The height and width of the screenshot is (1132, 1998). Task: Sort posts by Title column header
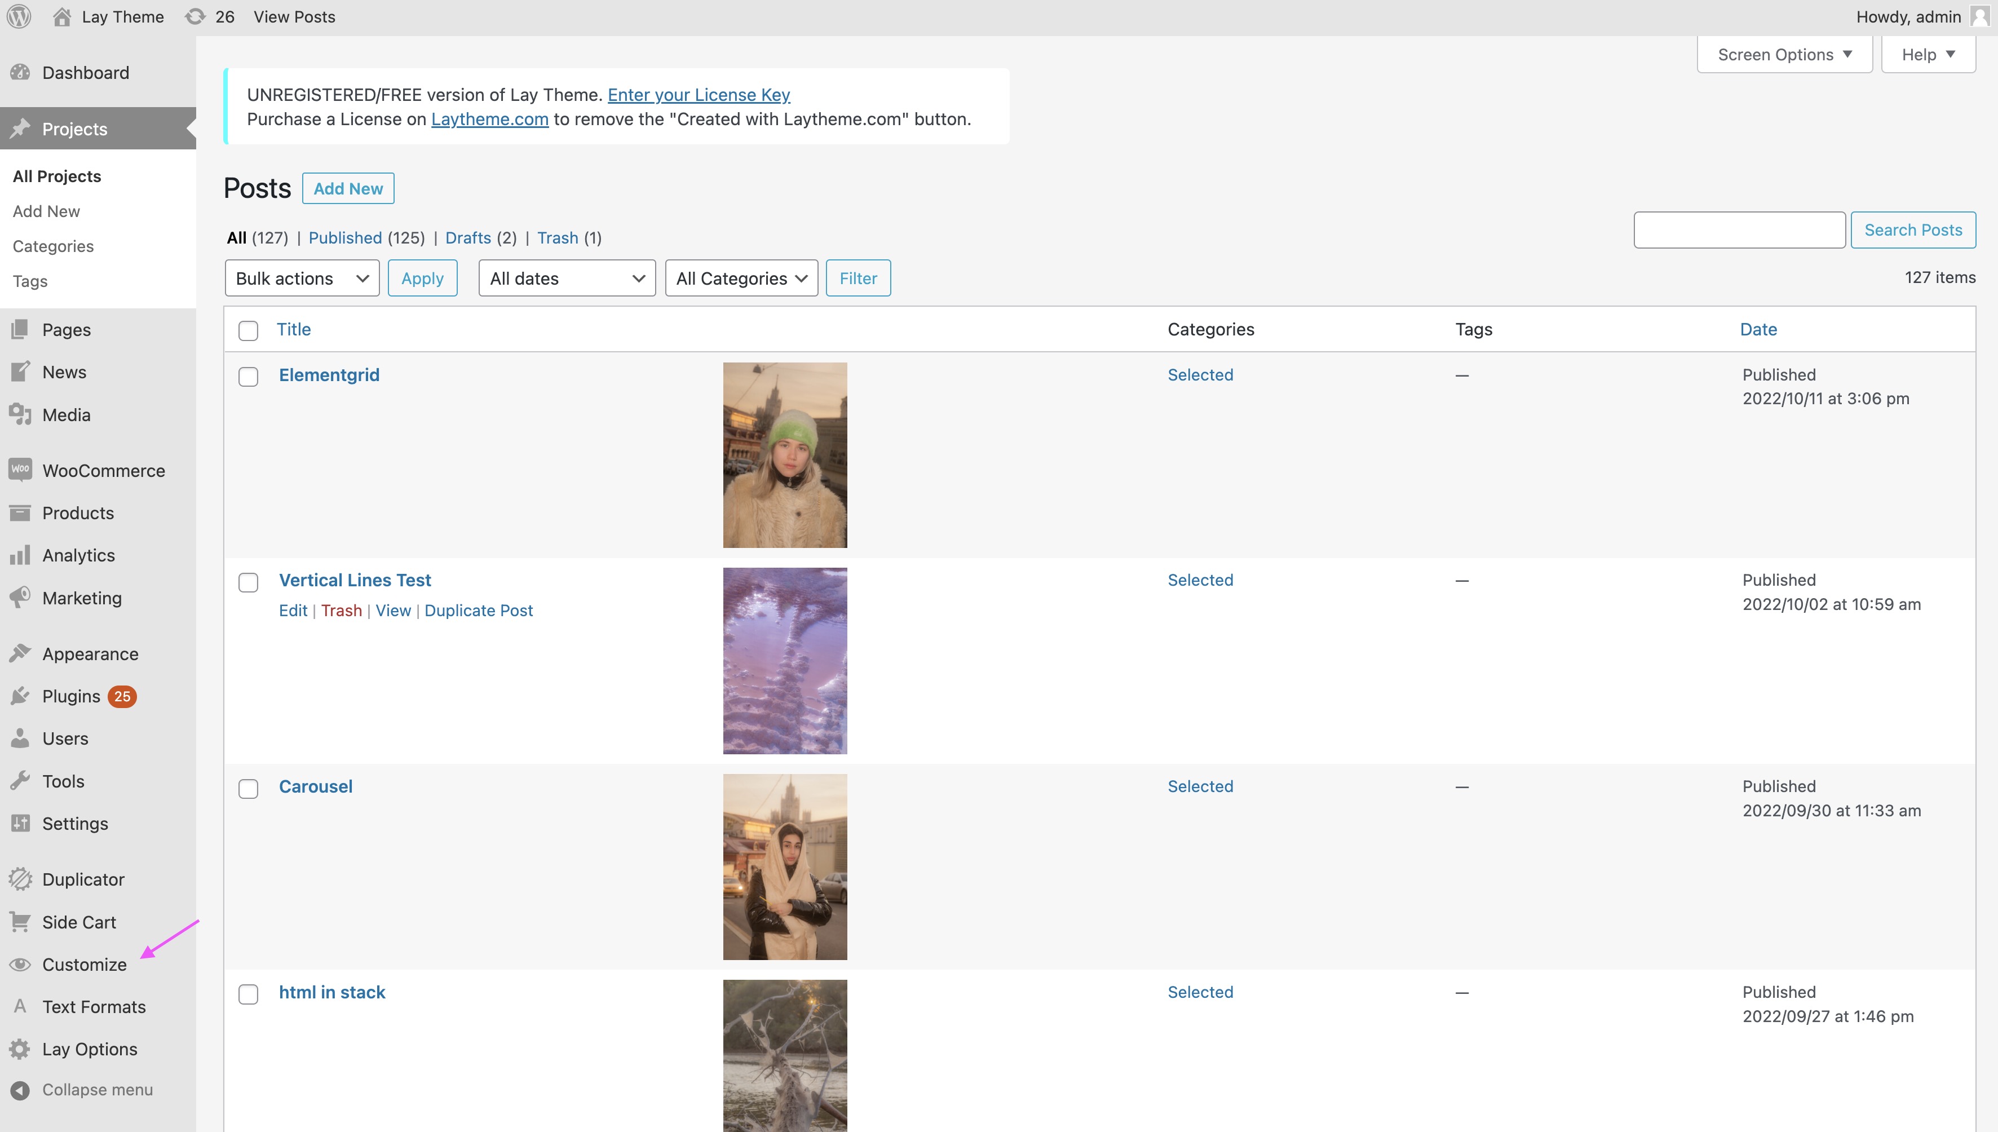click(294, 329)
